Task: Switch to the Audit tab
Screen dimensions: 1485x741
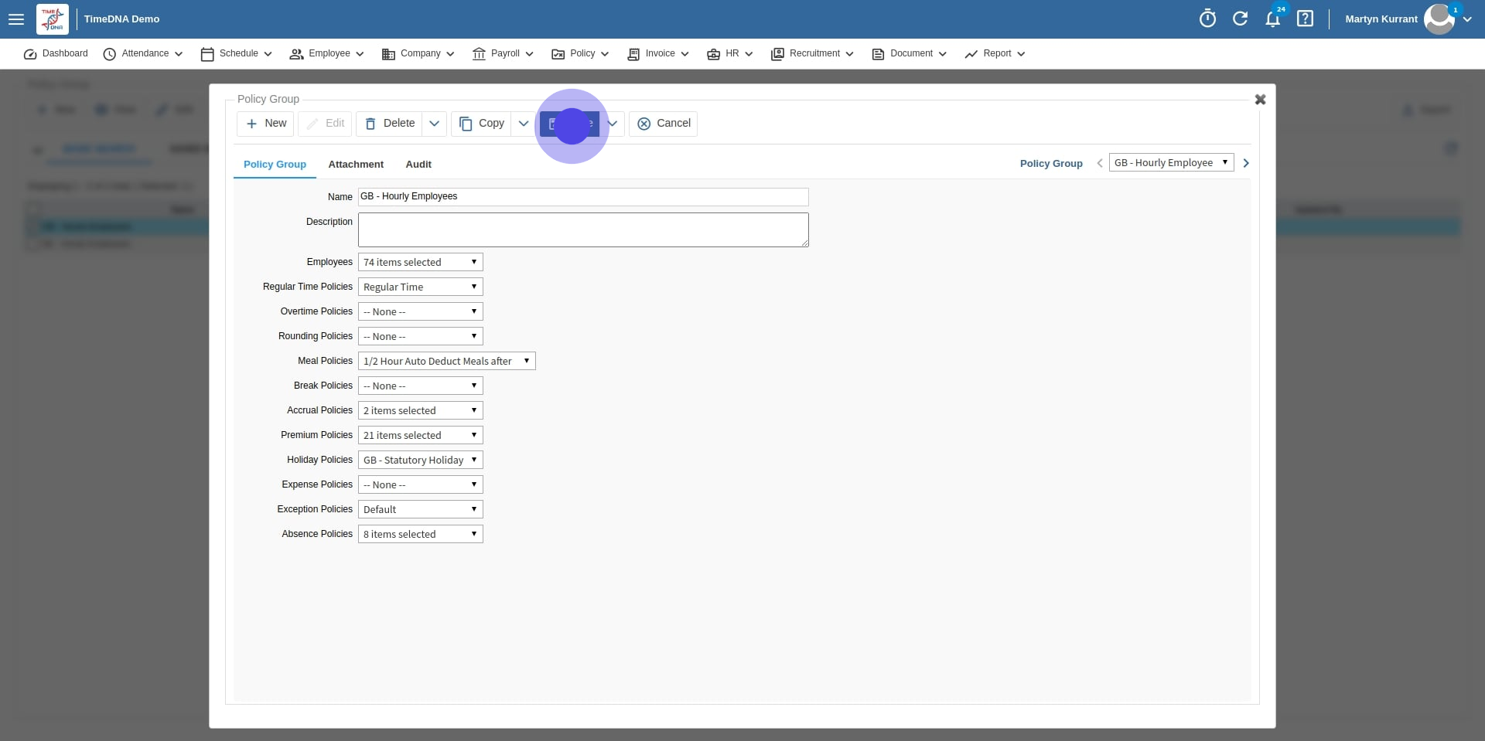Action: coord(418,165)
